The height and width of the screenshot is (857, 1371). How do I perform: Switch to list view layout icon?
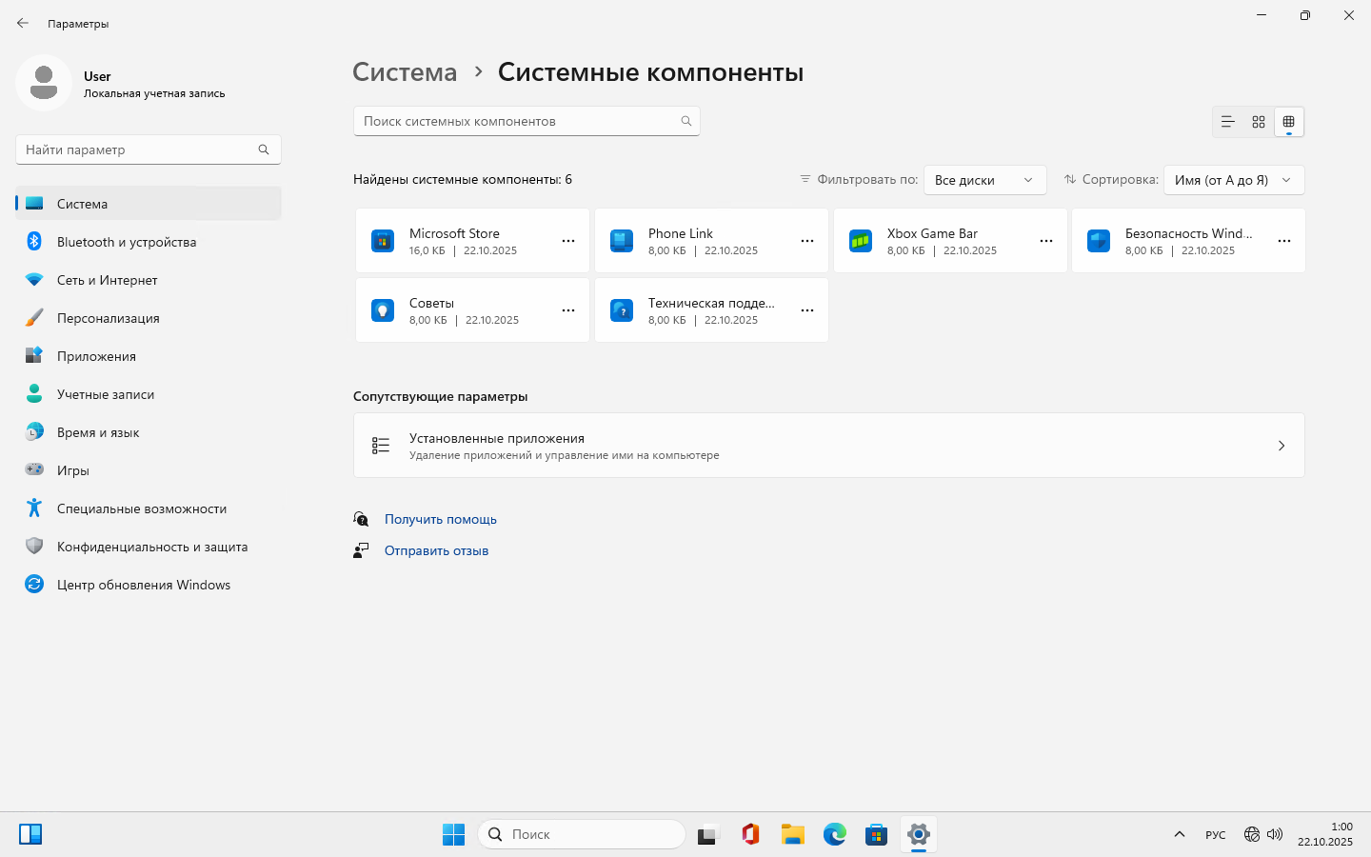(1227, 122)
